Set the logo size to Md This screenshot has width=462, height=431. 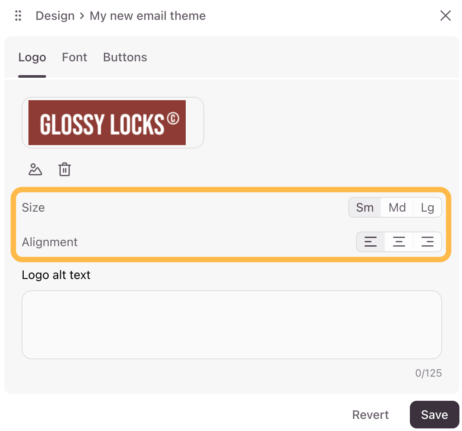pyautogui.click(x=397, y=208)
